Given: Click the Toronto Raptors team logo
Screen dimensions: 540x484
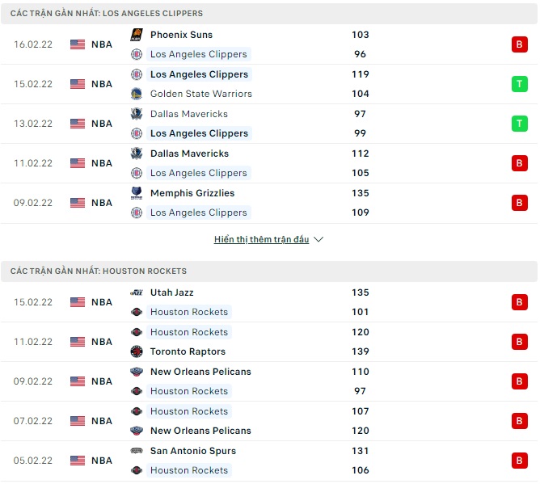Looking at the screenshot, I should [x=136, y=351].
